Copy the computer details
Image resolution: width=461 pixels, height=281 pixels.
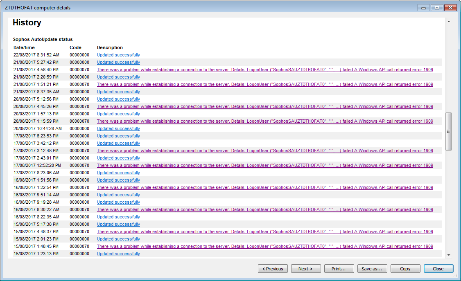(405, 269)
